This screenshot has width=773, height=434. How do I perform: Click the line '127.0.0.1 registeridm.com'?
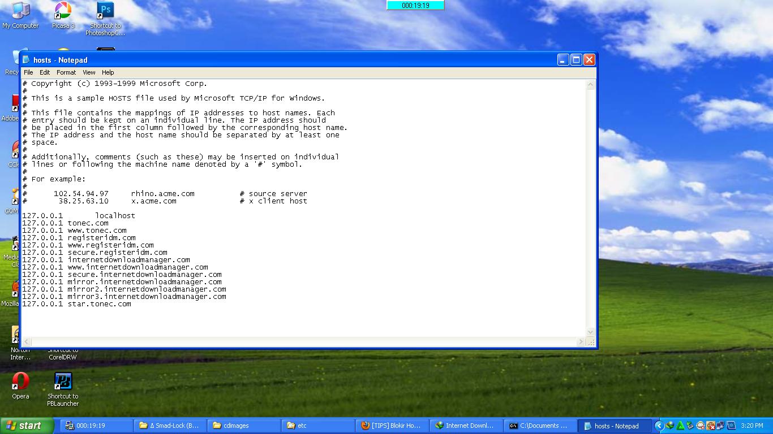[x=79, y=237]
